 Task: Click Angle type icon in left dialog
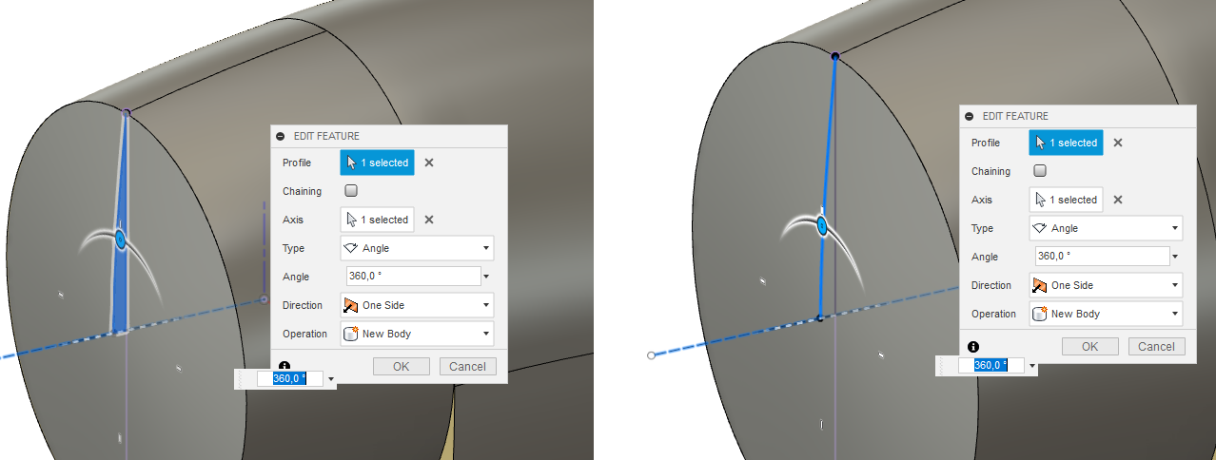click(x=351, y=248)
